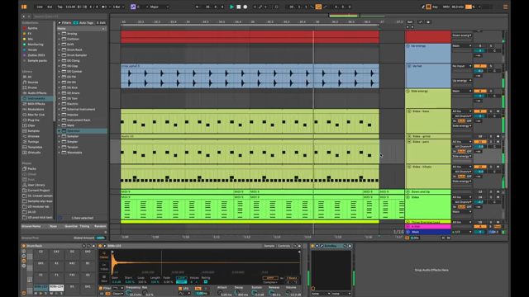This screenshot has height=297, width=529.
Task: Select Drums in Library
Action: click(x=32, y=87)
